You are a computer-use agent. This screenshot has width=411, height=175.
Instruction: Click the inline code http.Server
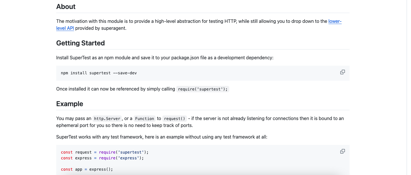coord(108,119)
